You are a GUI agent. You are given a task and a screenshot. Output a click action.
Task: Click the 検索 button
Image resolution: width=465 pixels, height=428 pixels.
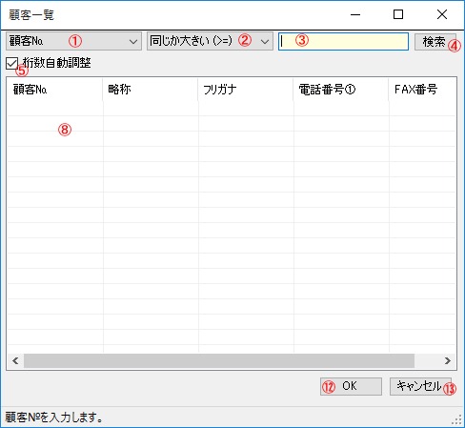pyautogui.click(x=435, y=42)
